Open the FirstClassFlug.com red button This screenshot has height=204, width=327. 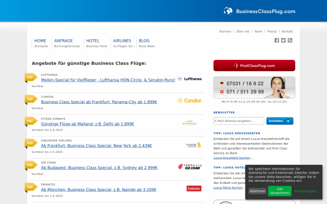(254, 66)
